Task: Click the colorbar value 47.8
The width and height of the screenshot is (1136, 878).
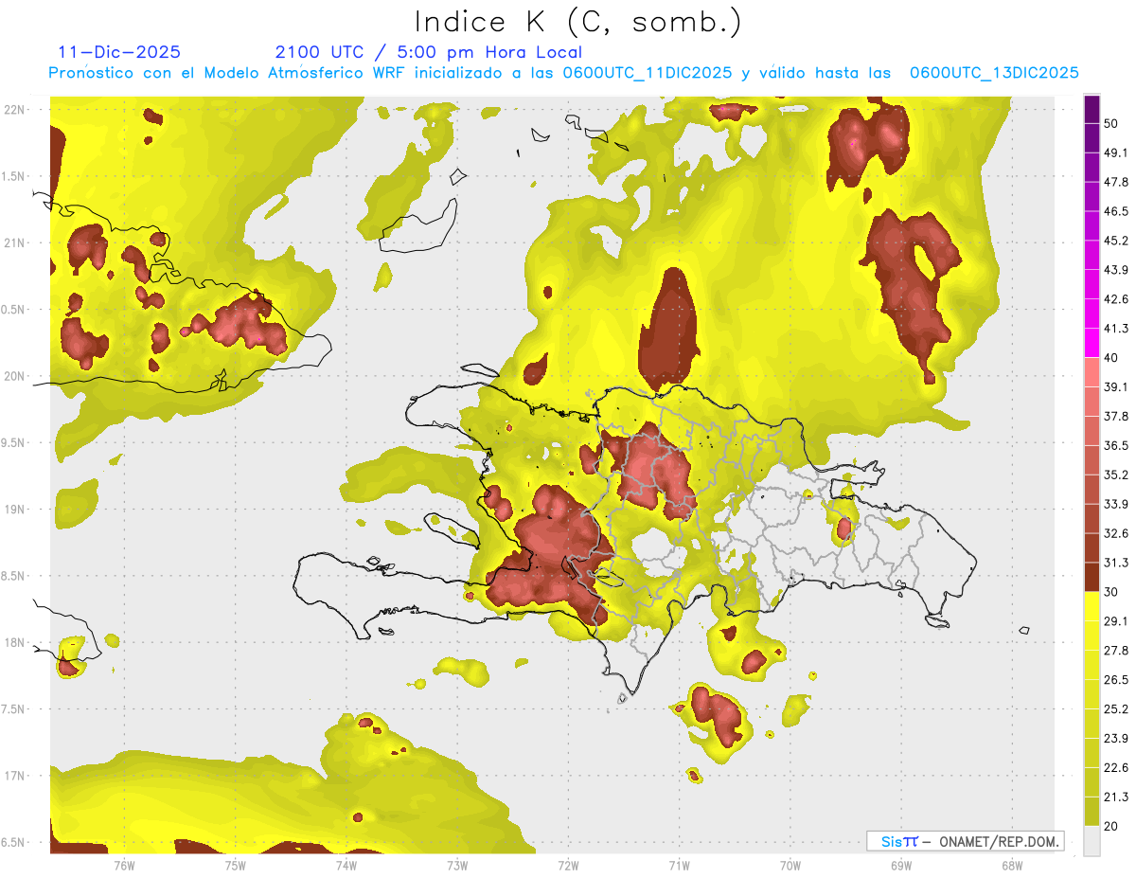Action: coord(1116,182)
